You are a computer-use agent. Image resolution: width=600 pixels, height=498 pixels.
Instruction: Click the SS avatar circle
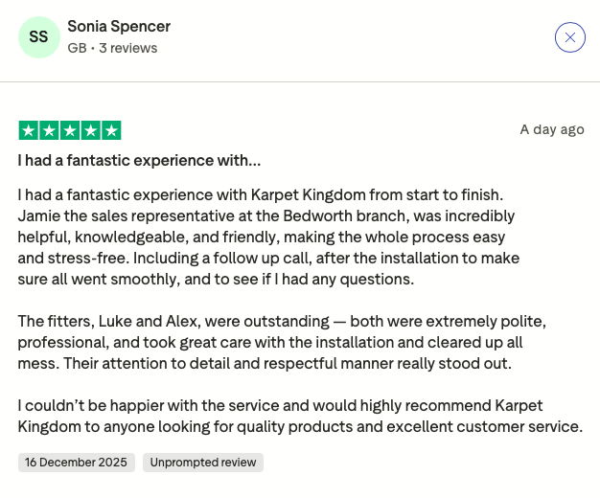click(38, 37)
